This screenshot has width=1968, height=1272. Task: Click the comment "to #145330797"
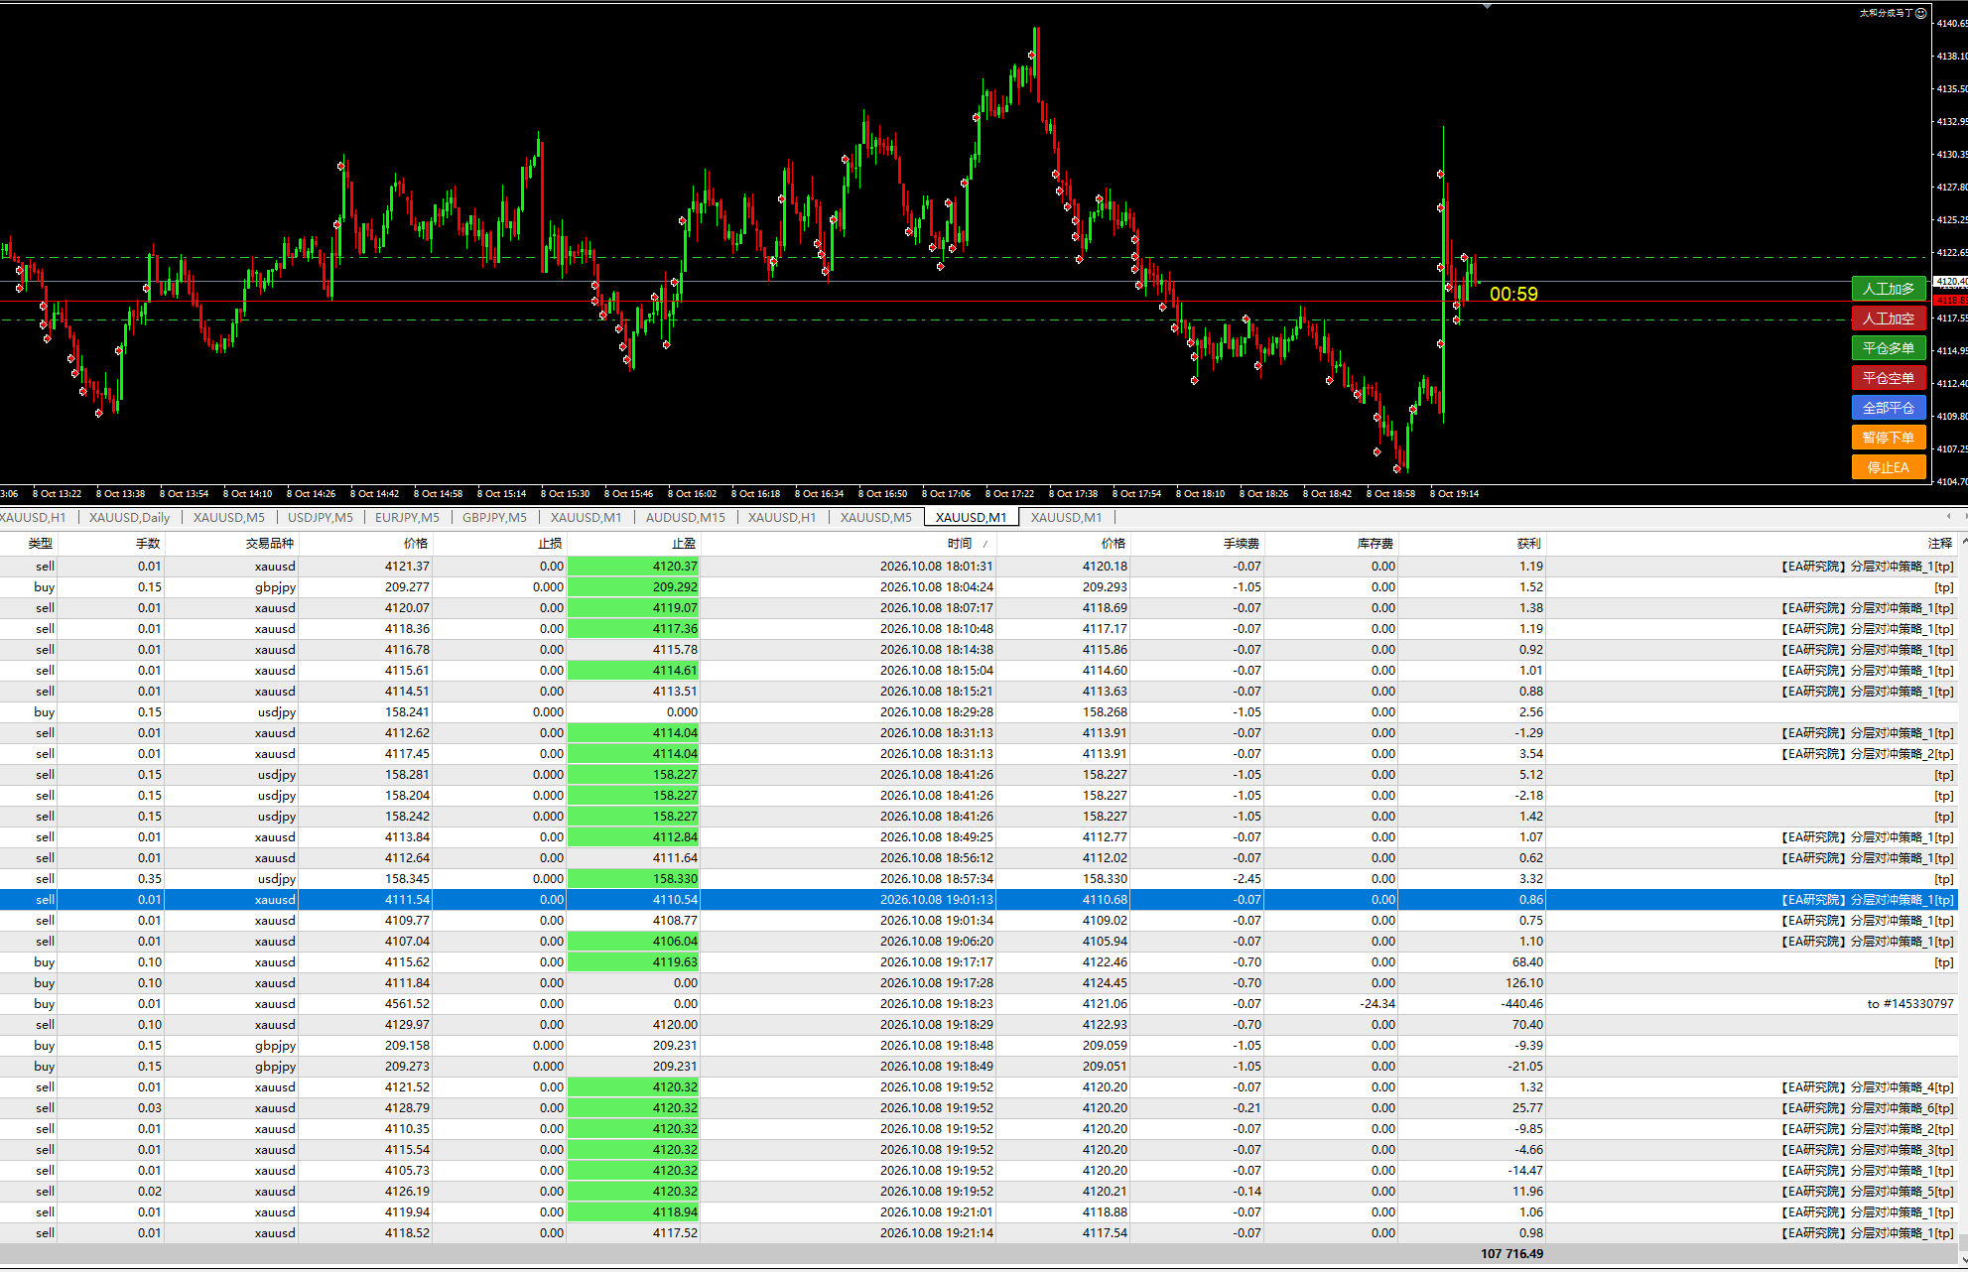(1909, 1004)
